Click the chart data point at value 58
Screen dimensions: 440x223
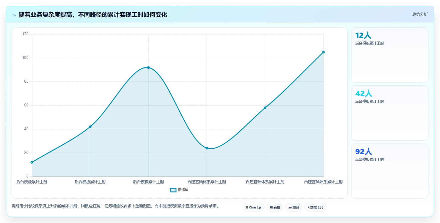pos(265,108)
